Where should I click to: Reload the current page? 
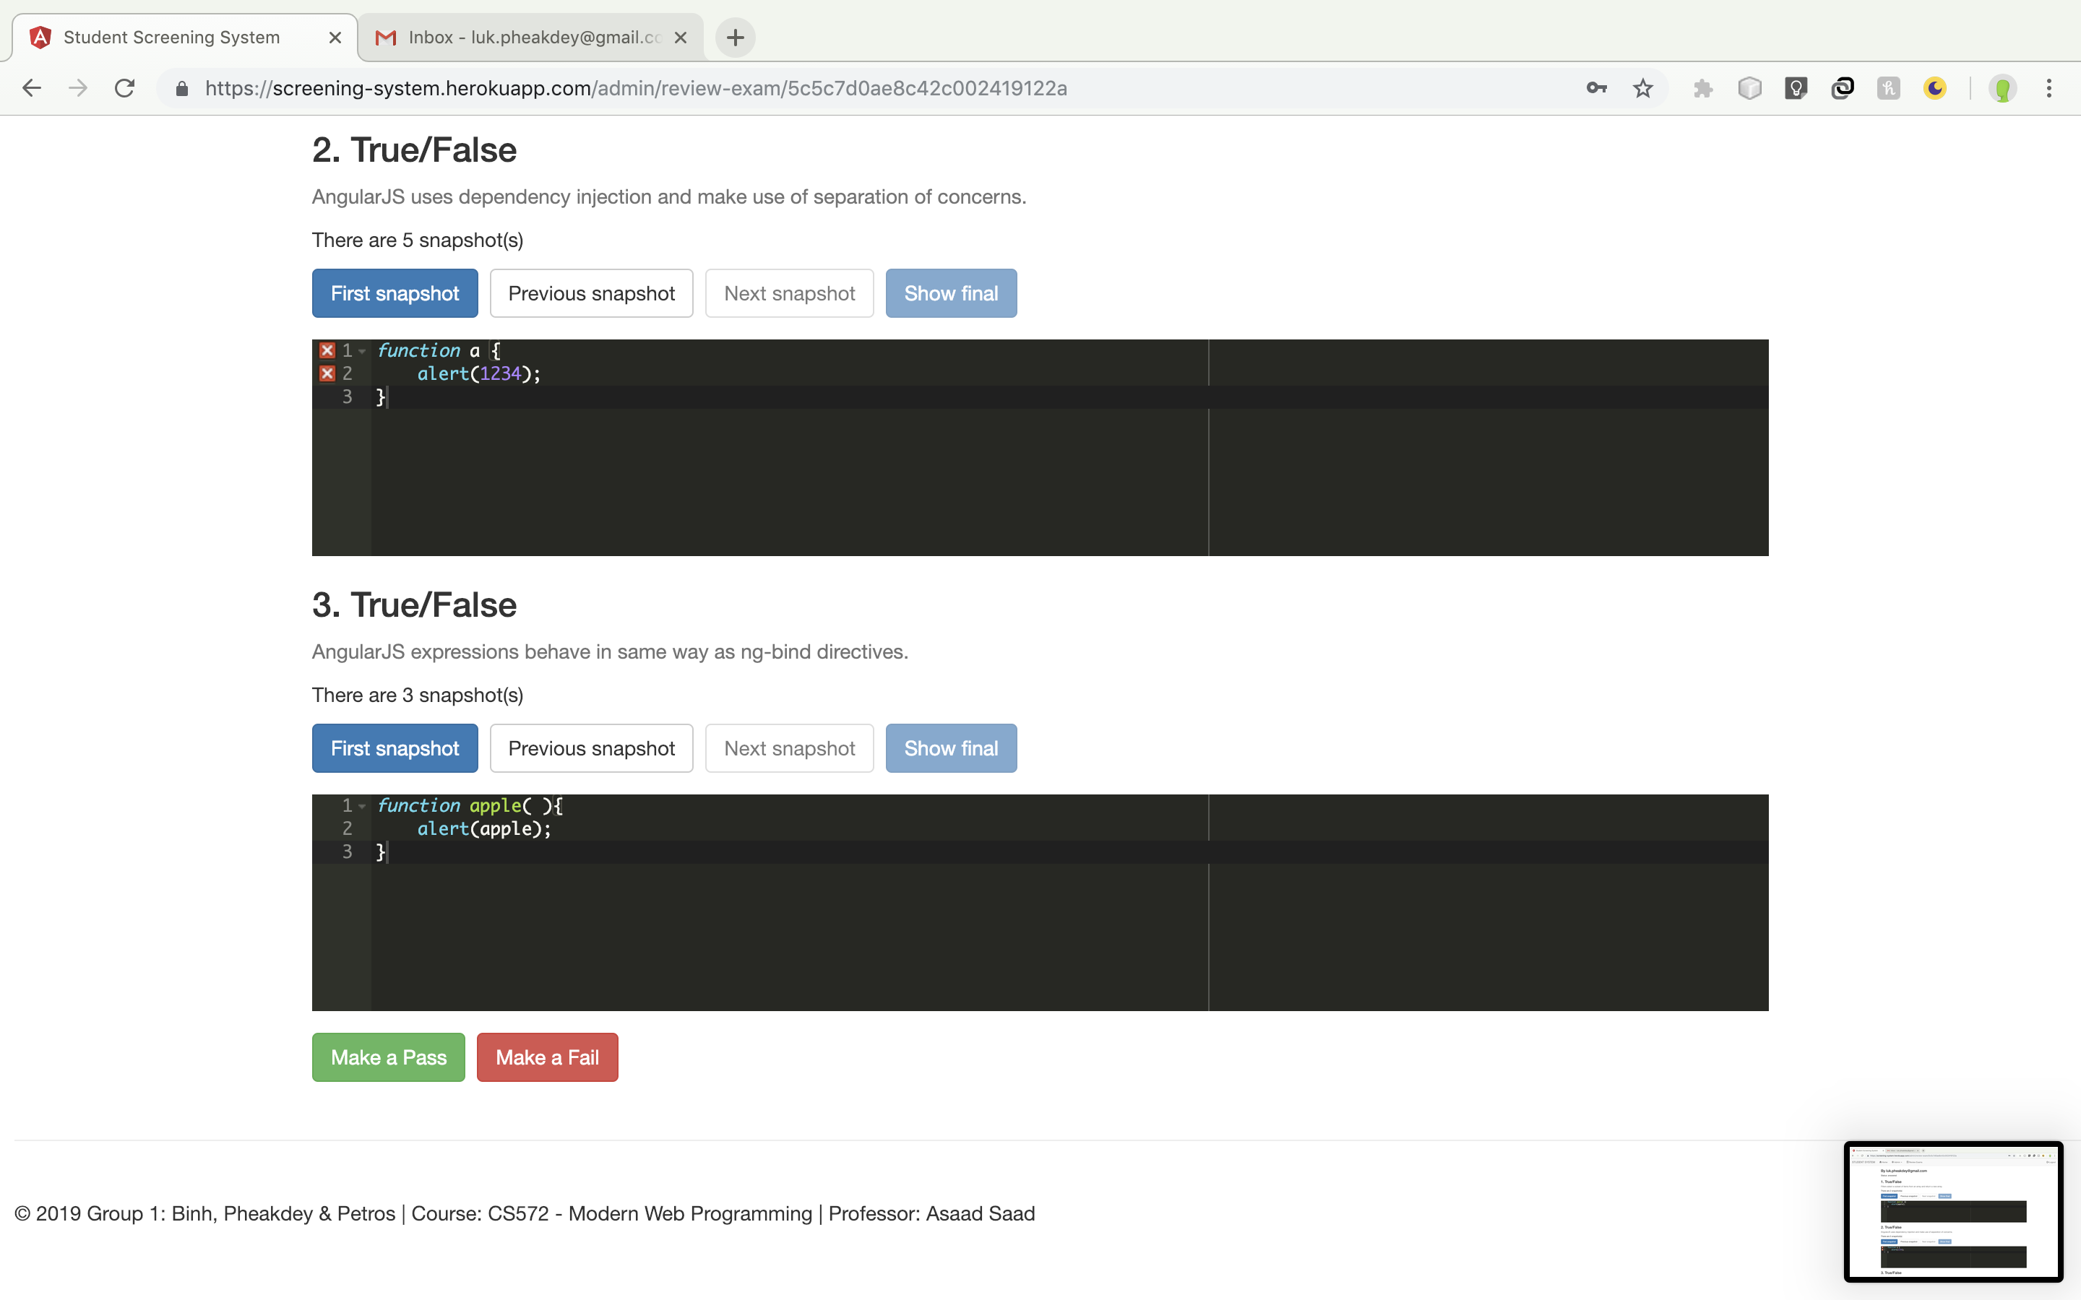(125, 87)
